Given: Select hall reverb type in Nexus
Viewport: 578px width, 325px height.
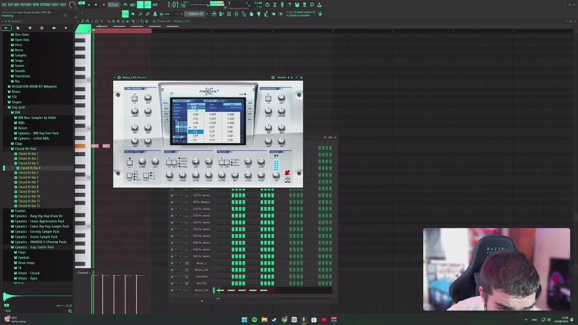Looking at the screenshot, I should click(x=234, y=162).
